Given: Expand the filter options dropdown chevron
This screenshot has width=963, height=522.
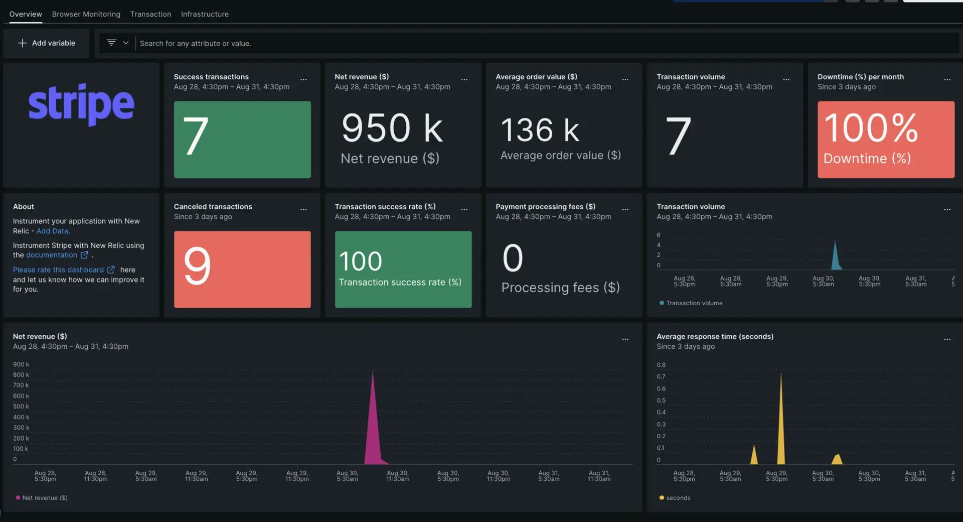Looking at the screenshot, I should point(126,43).
